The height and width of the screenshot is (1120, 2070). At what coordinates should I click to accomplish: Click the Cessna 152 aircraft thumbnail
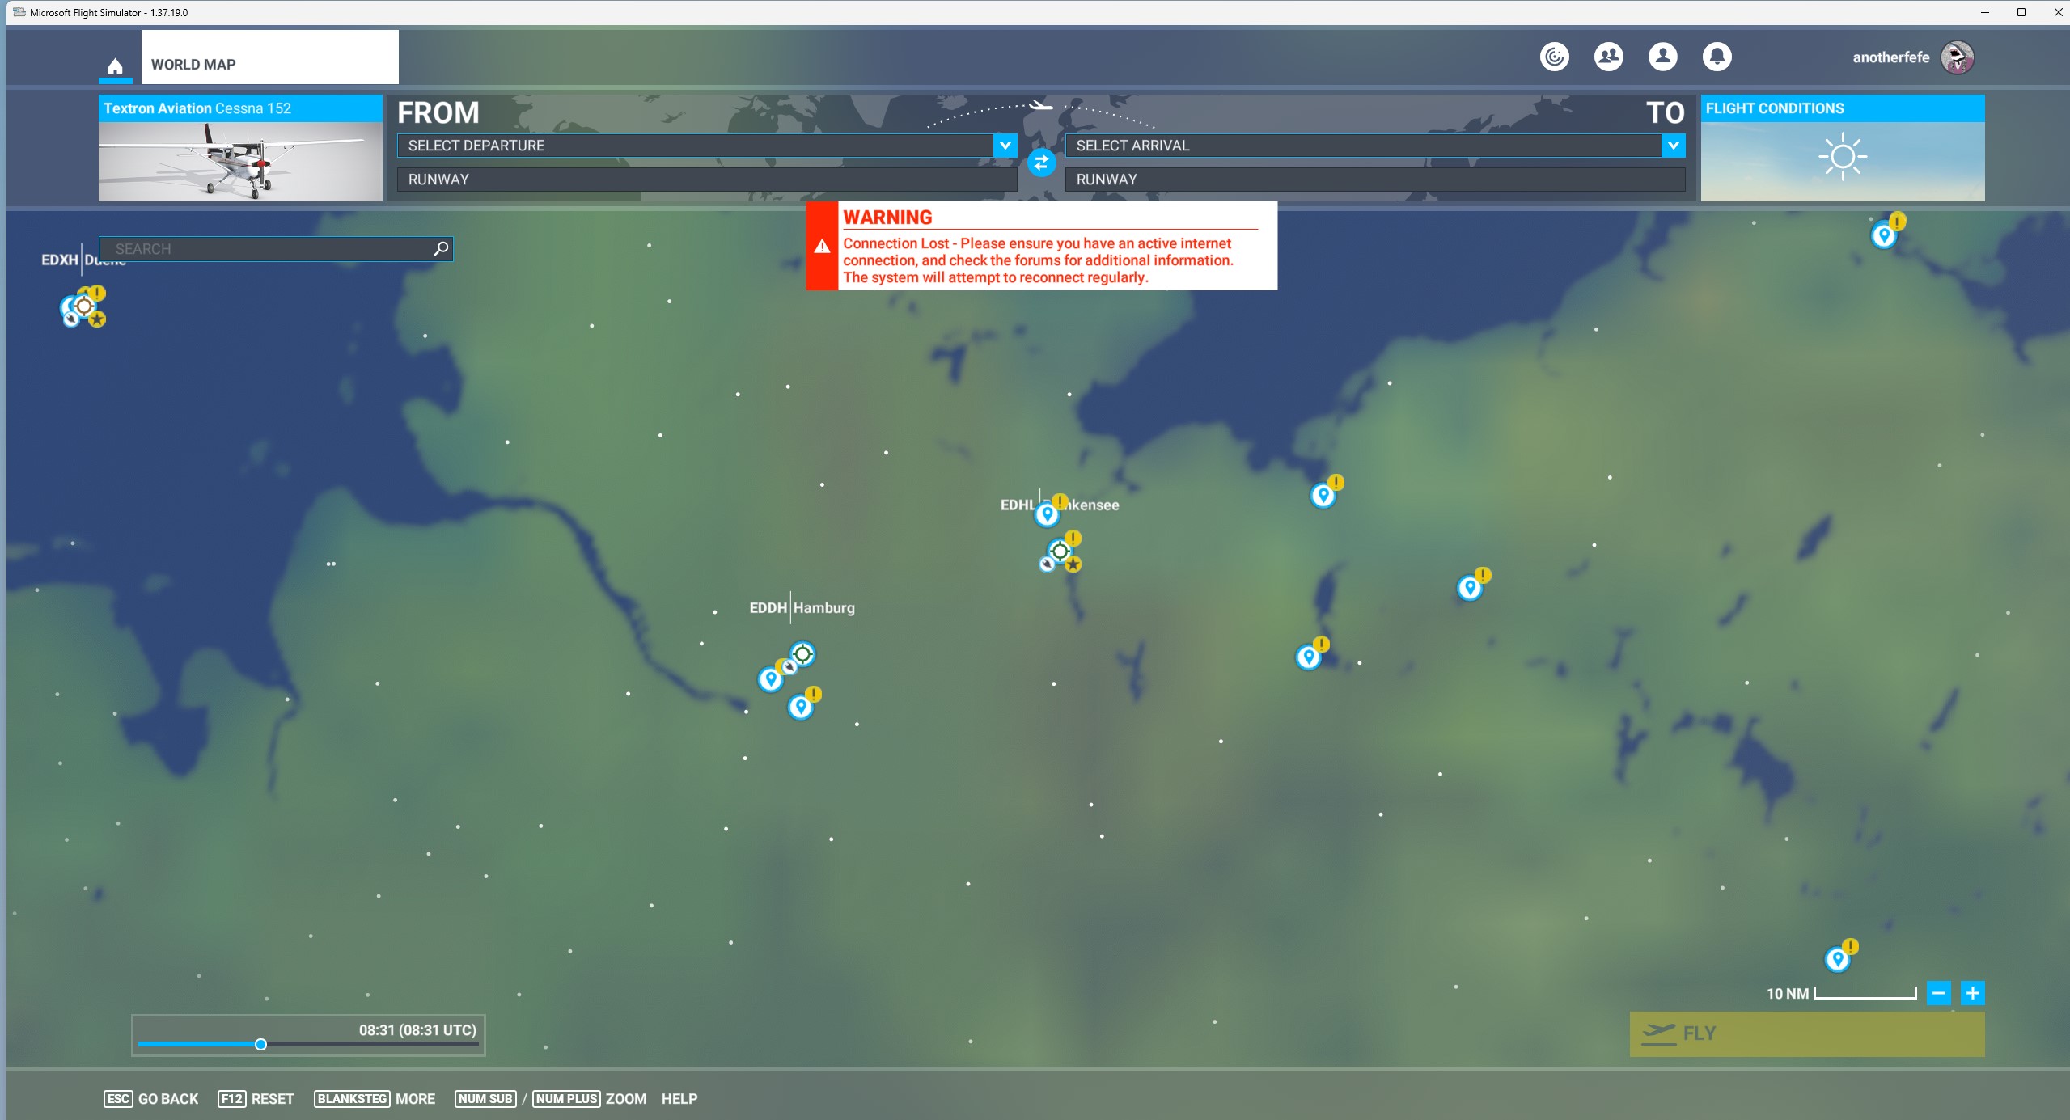[x=240, y=160]
